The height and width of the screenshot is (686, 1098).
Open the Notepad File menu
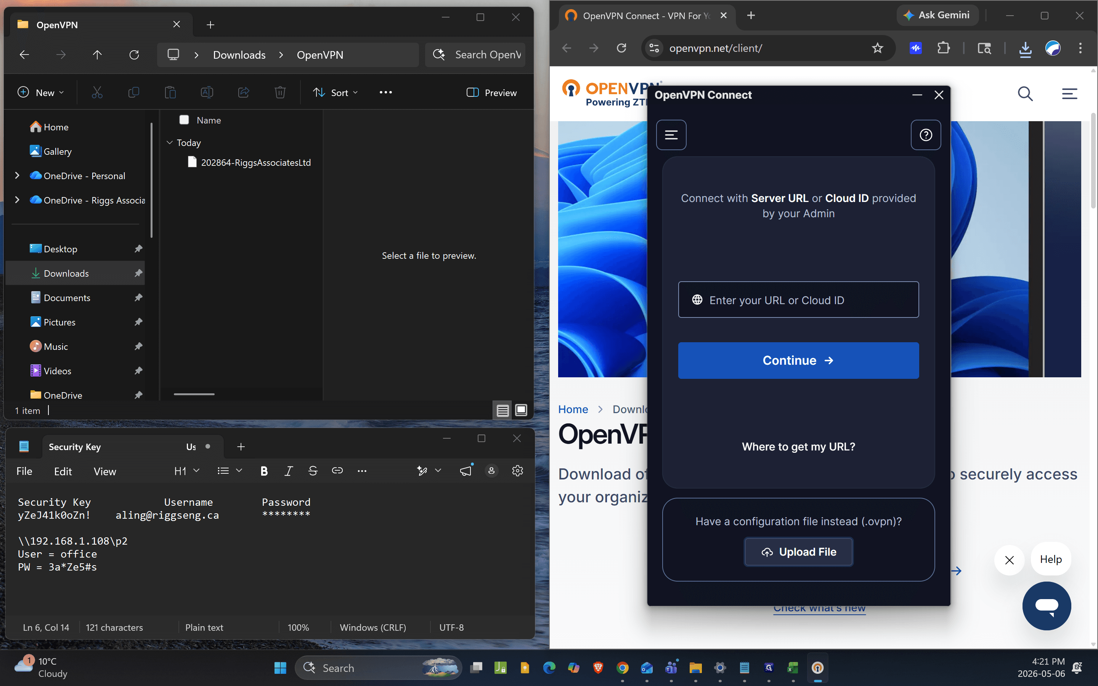tap(24, 471)
